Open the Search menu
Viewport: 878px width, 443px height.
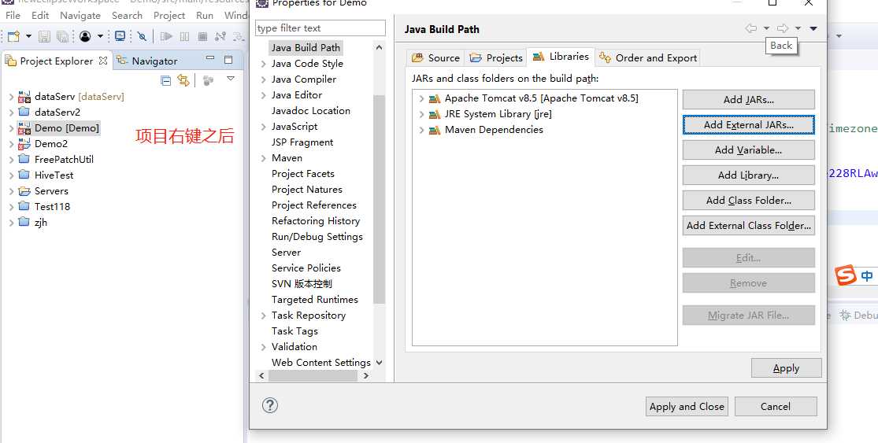(x=127, y=15)
